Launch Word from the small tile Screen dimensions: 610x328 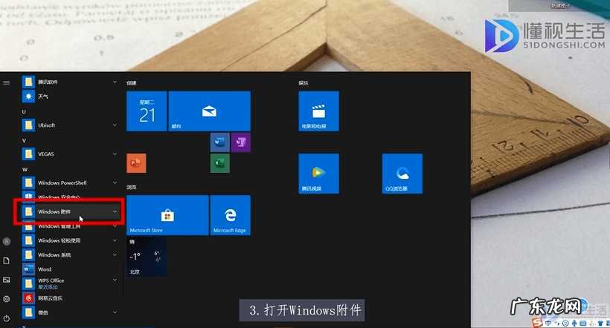(x=219, y=141)
